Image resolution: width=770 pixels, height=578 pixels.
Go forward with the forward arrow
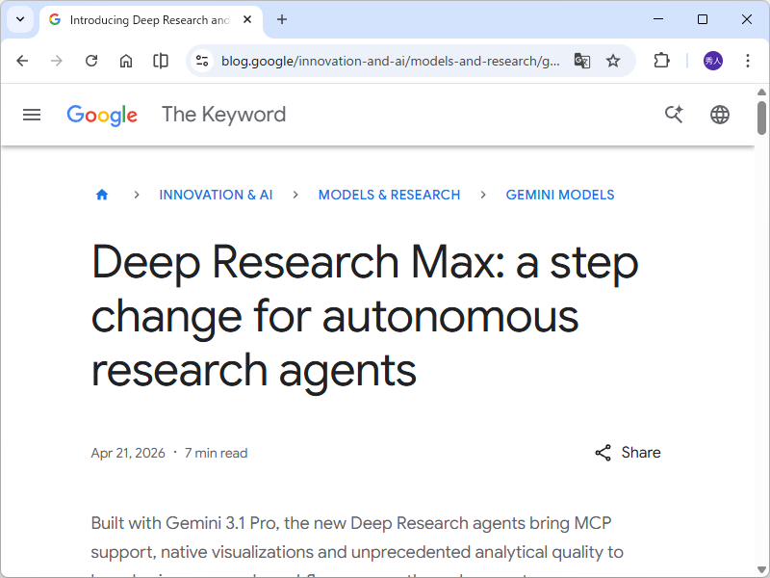click(x=57, y=61)
